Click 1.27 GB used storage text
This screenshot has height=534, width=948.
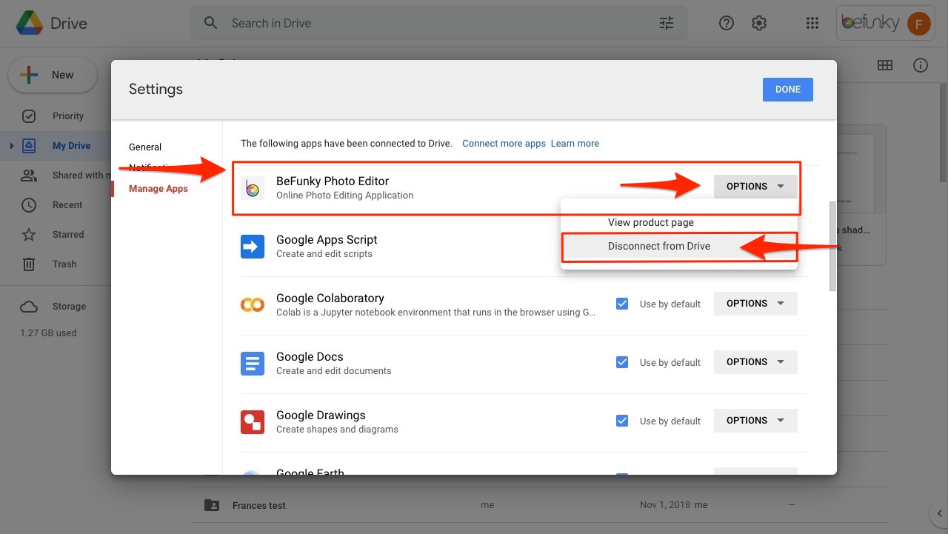coord(48,333)
